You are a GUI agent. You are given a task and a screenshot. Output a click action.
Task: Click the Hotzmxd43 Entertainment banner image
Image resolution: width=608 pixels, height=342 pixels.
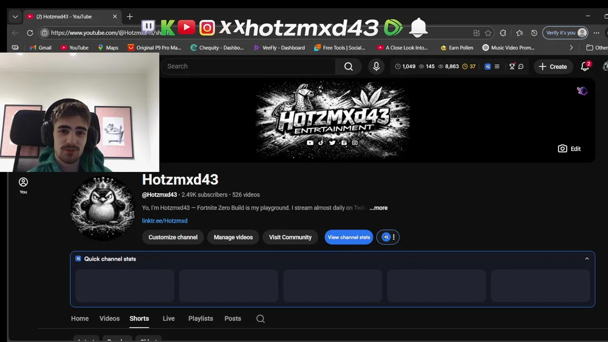point(332,120)
